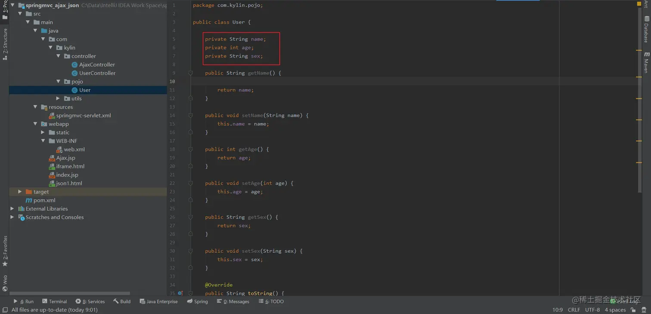The height and width of the screenshot is (314, 651).
Task: Open the Build tool window
Action: 122,302
